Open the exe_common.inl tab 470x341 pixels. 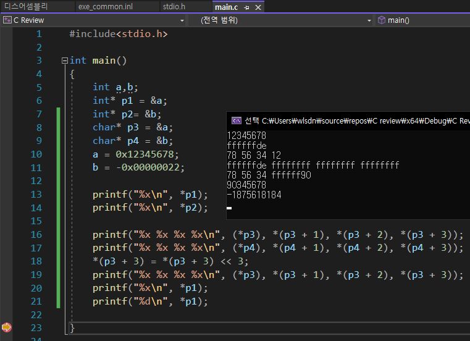click(x=105, y=6)
